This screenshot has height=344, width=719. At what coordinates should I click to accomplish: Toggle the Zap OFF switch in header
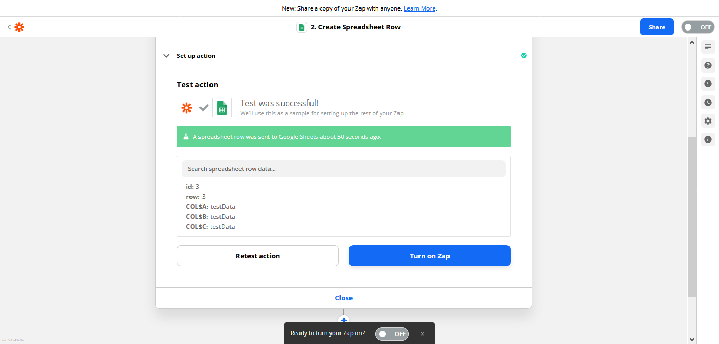coord(697,27)
